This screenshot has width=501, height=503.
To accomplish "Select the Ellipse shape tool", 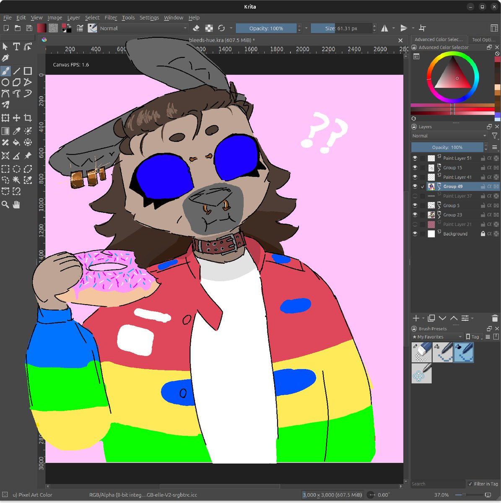I will (x=5, y=82).
